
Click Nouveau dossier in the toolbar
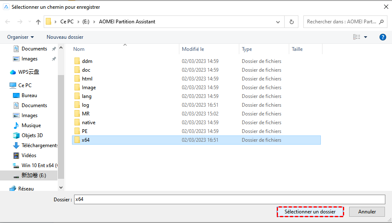coord(65,37)
